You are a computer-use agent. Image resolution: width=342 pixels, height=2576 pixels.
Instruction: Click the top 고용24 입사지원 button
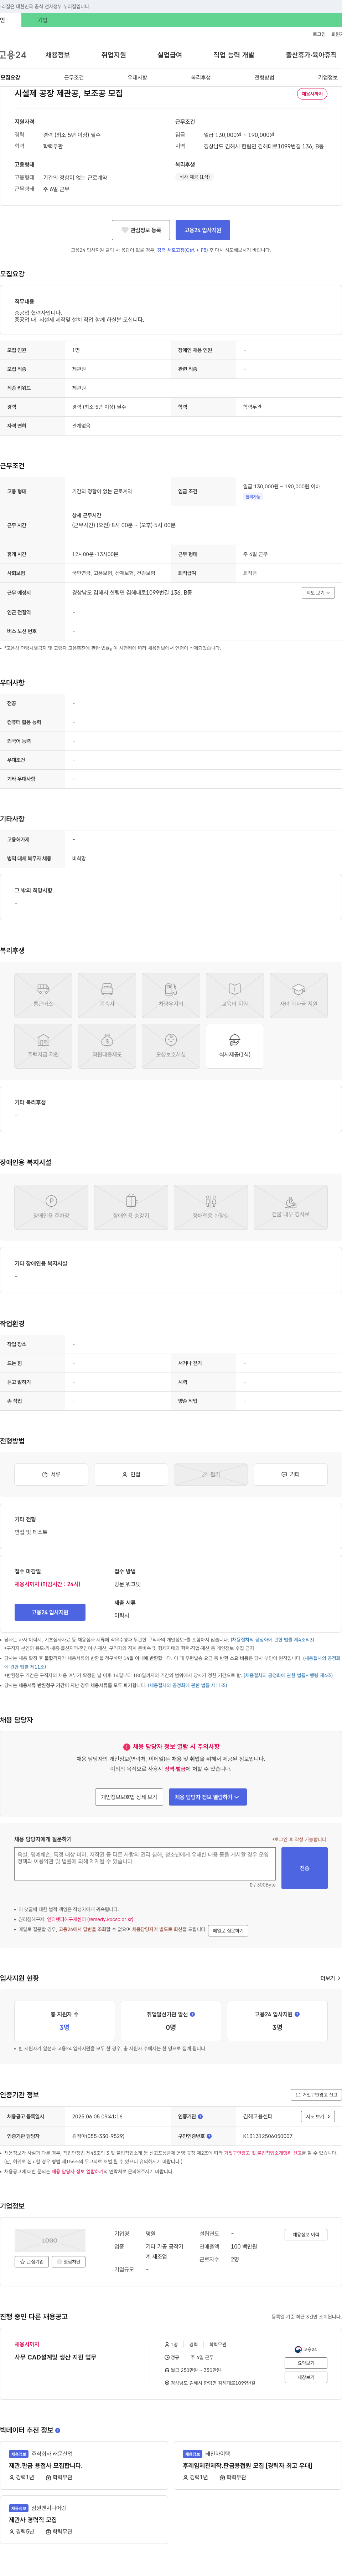point(203,230)
